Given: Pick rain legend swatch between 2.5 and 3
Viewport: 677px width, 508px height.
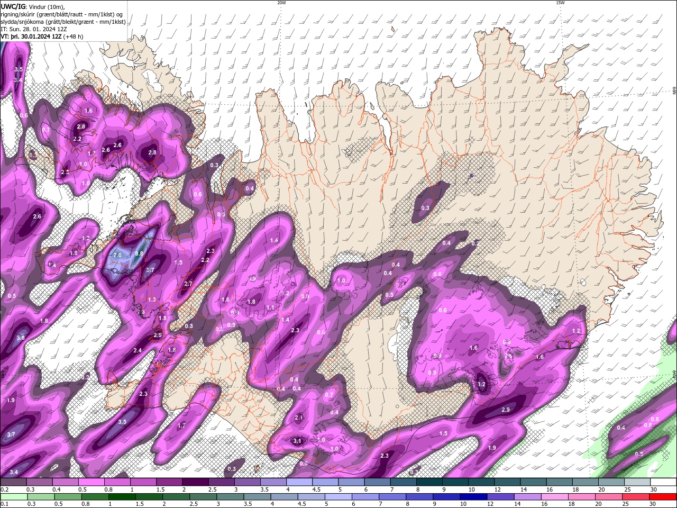Looking at the screenshot, I should pos(203,497).
